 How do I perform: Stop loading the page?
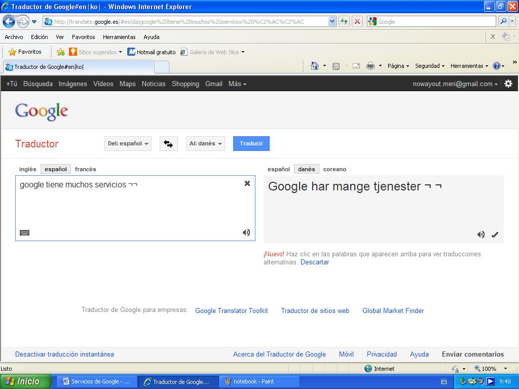(357, 21)
